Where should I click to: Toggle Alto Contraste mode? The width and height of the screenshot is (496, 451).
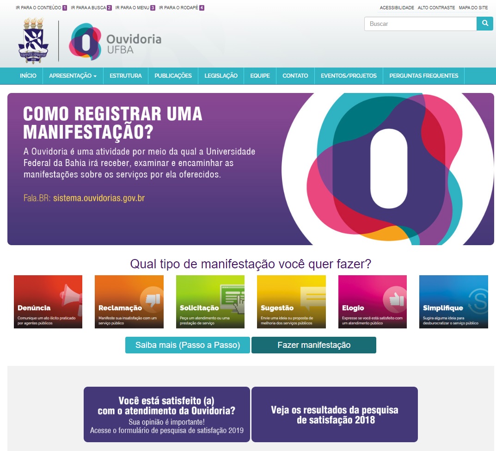[436, 8]
